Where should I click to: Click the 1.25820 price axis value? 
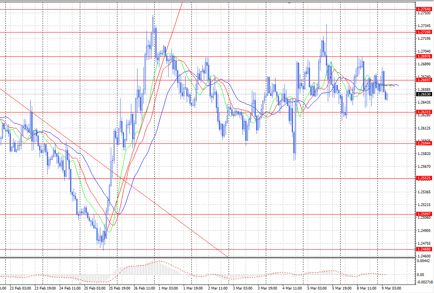tap(424, 153)
